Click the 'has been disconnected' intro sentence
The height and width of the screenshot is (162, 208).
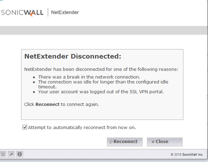click(x=101, y=69)
